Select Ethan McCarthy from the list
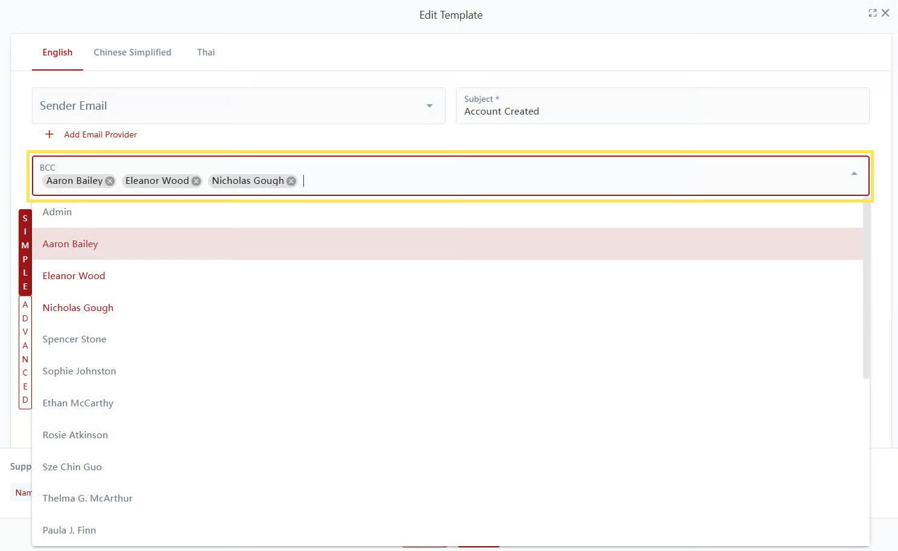The height and width of the screenshot is (551, 898). tap(447, 403)
